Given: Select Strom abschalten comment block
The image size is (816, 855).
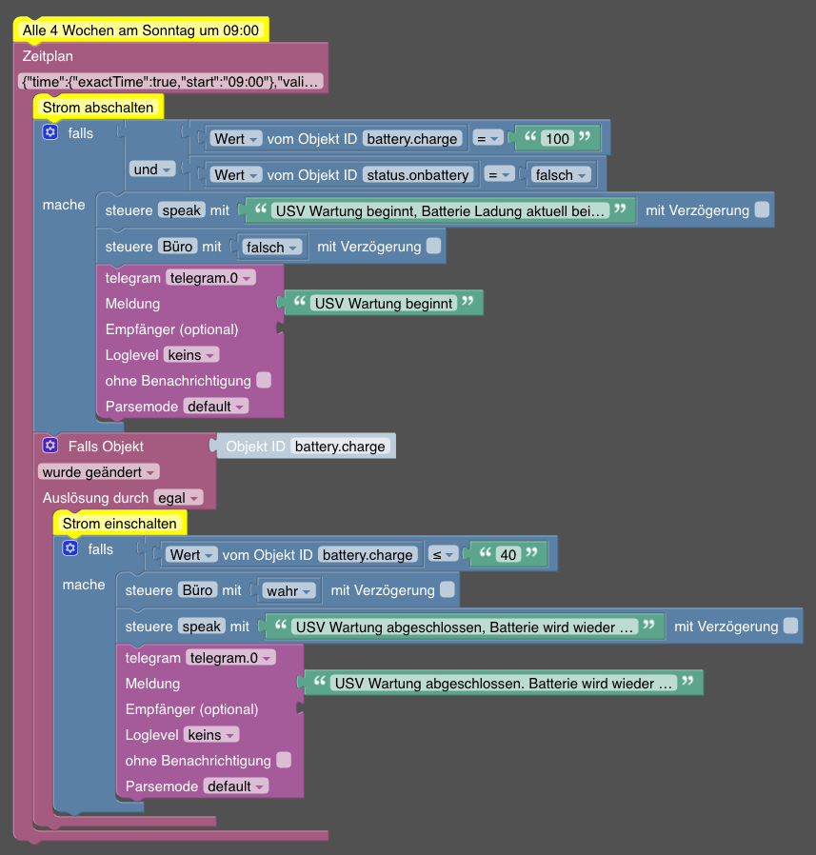Looking at the screenshot, I should tap(98, 108).
